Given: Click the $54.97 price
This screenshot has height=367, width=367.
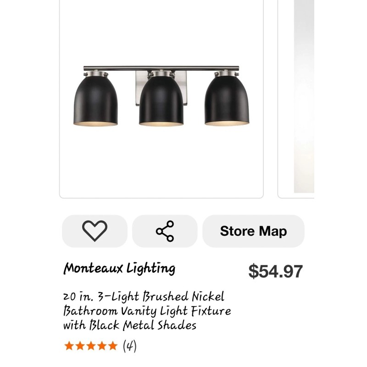Looking at the screenshot, I should coord(275,271).
